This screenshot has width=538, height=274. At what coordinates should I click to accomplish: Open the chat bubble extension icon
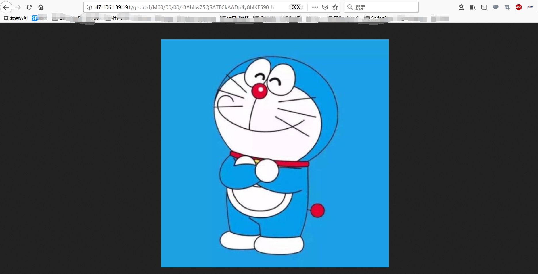click(x=496, y=7)
